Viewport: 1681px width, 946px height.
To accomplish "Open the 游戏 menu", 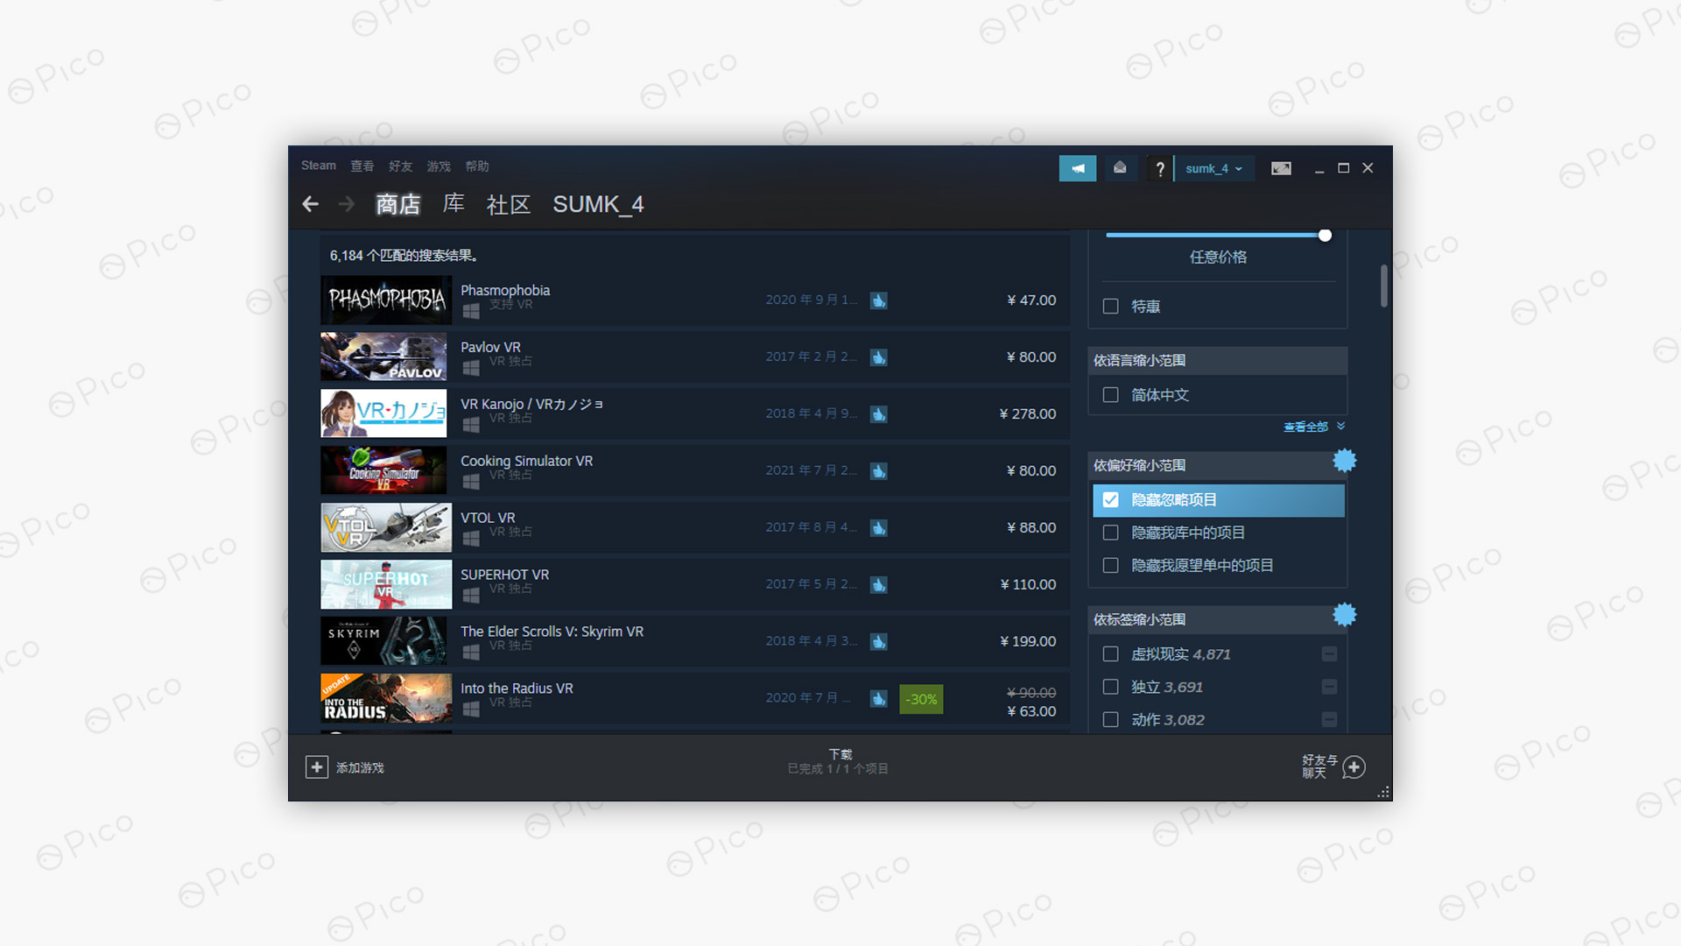I will [439, 166].
